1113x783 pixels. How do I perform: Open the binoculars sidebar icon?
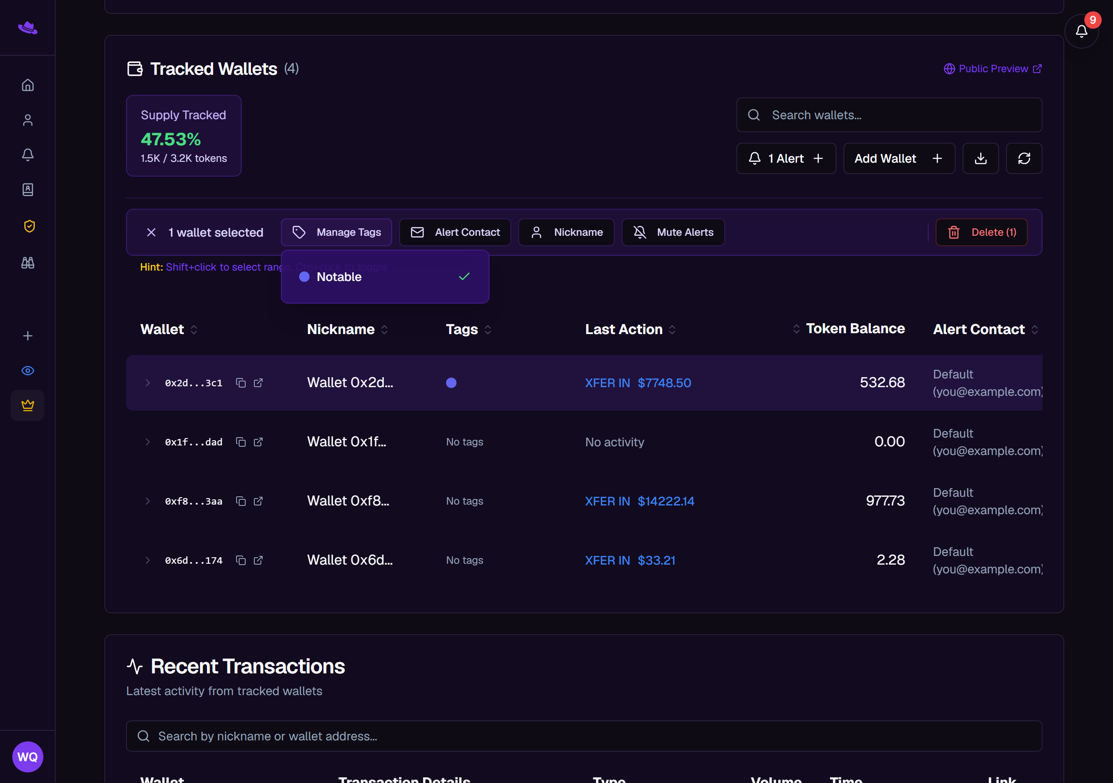click(28, 262)
